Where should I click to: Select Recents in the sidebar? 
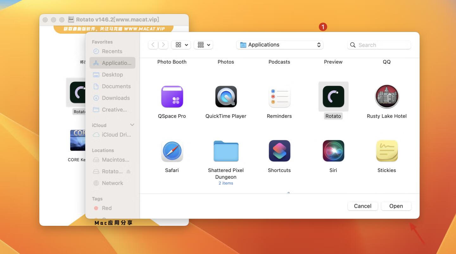tap(112, 51)
